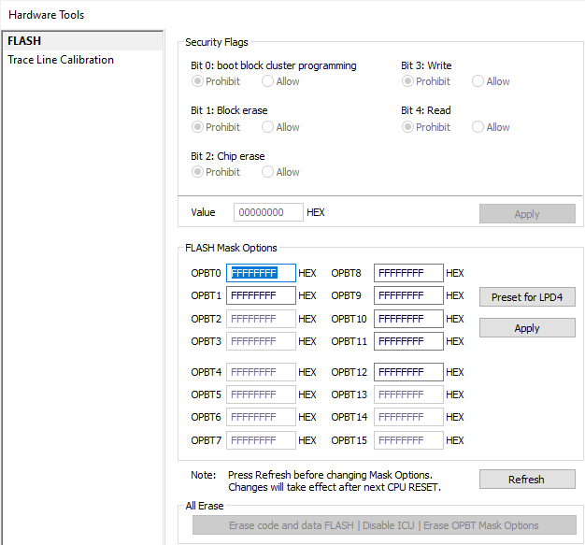Click the security flags Value hex field

point(268,212)
